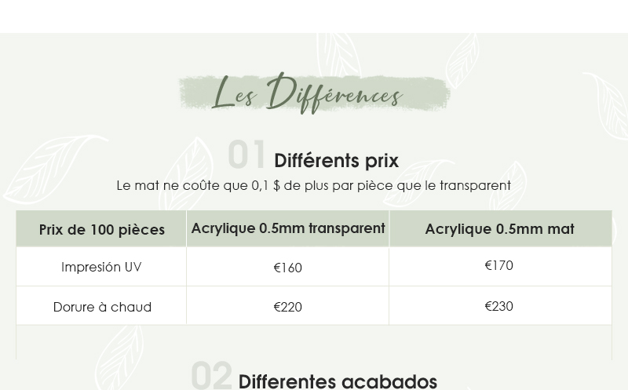
Task: Click the empty table row below 'Dorure à chaud'
Action: pyautogui.click(x=314, y=342)
